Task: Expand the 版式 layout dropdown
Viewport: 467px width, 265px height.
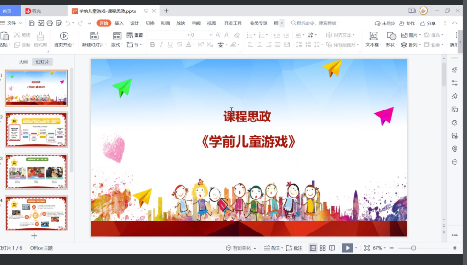Action: [x=117, y=45]
